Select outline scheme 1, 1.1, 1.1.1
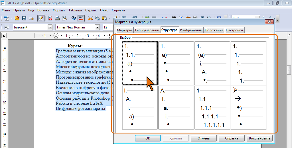This screenshot has height=148, width=292. coord(212,108)
